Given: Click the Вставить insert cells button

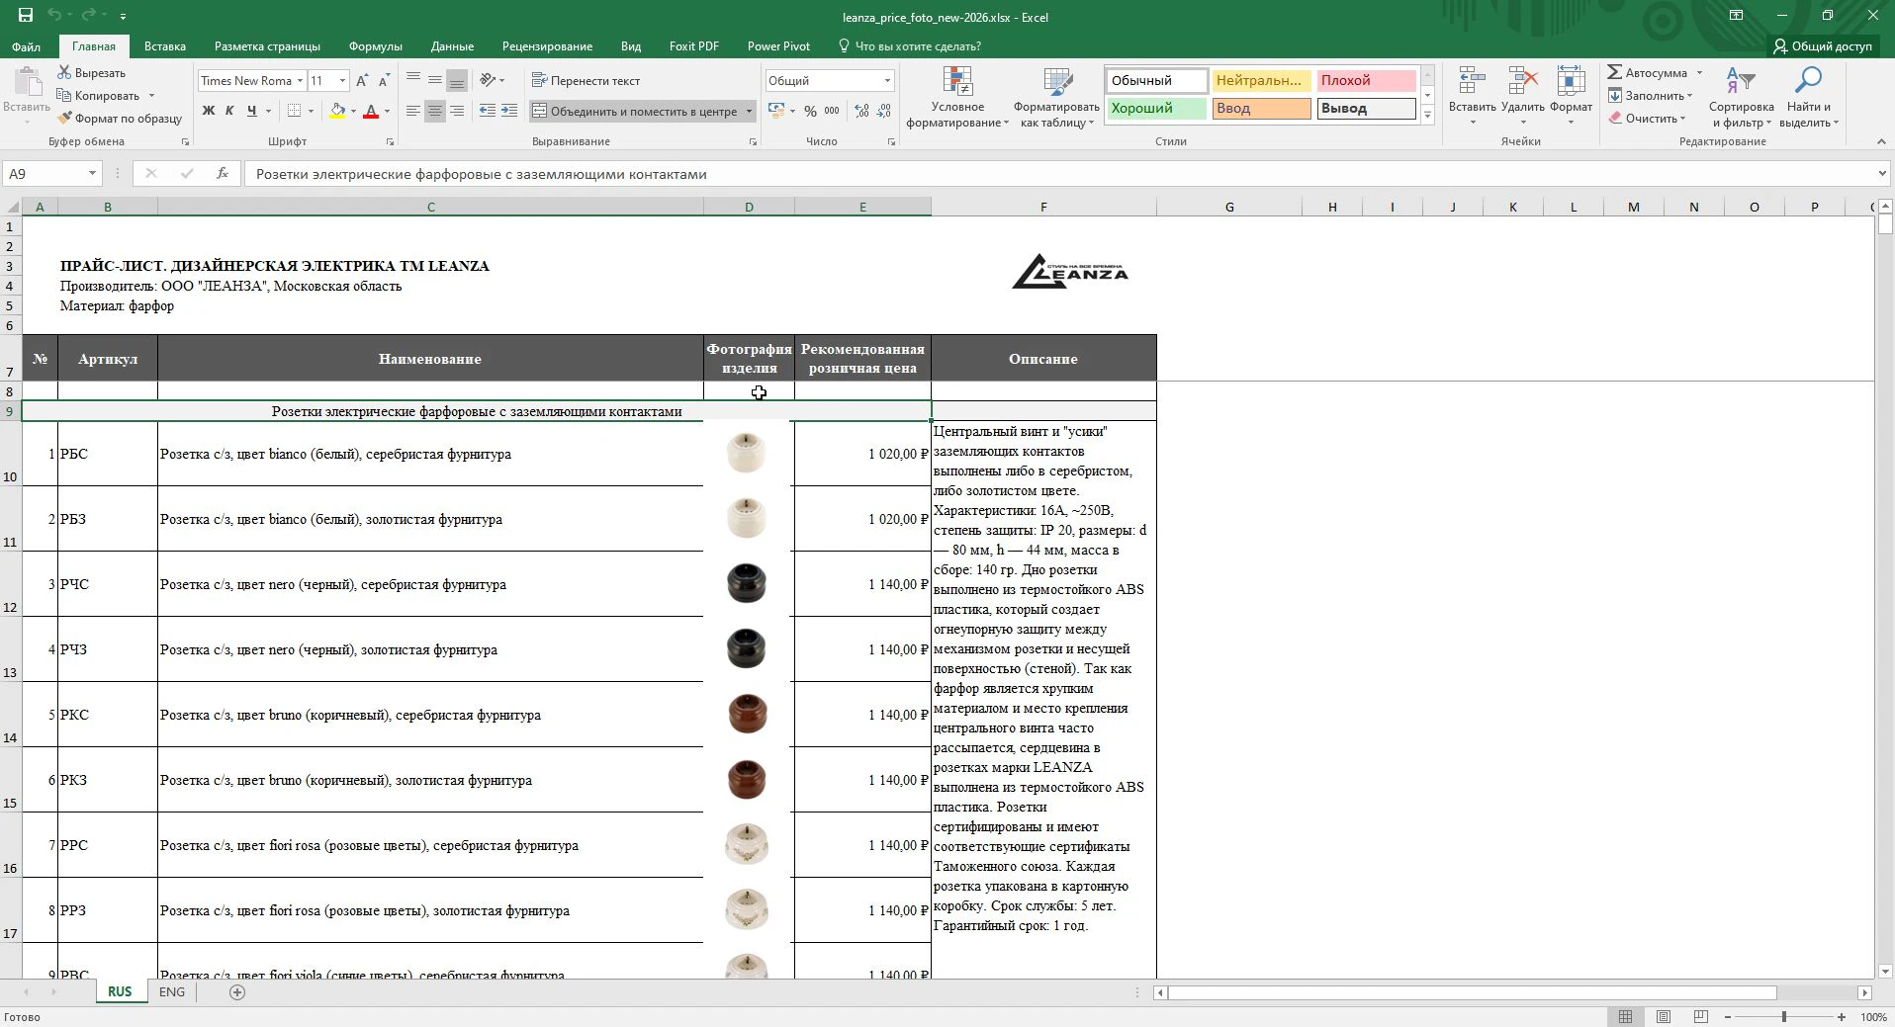Looking at the screenshot, I should 1472,97.
